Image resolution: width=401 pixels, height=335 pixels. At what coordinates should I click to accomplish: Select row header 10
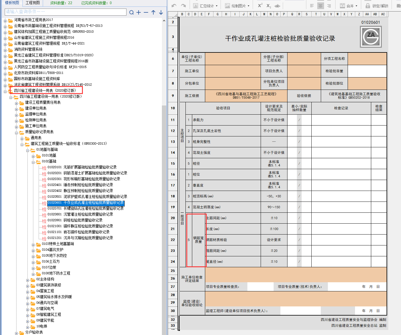[173, 108]
